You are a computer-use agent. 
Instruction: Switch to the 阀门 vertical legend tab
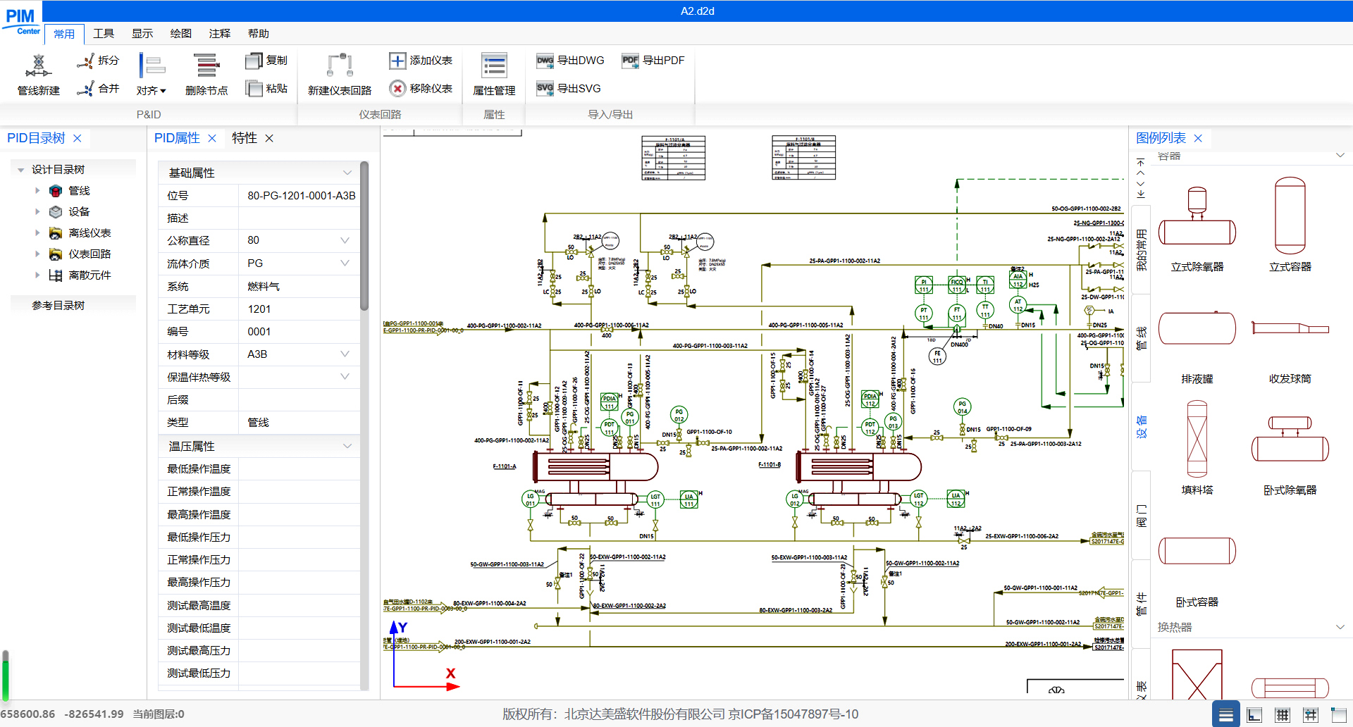pos(1142,516)
